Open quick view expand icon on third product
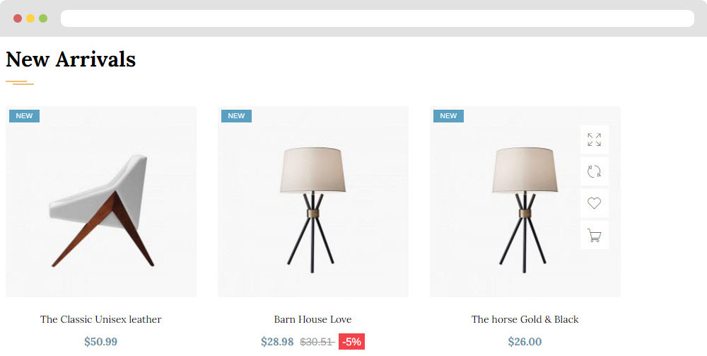The height and width of the screenshot is (356, 707). coord(595,139)
